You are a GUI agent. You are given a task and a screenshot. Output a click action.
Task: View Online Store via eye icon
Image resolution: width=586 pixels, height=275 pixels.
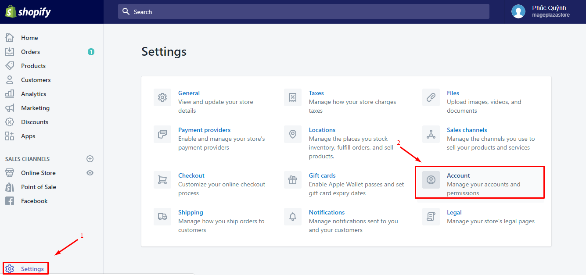point(90,173)
